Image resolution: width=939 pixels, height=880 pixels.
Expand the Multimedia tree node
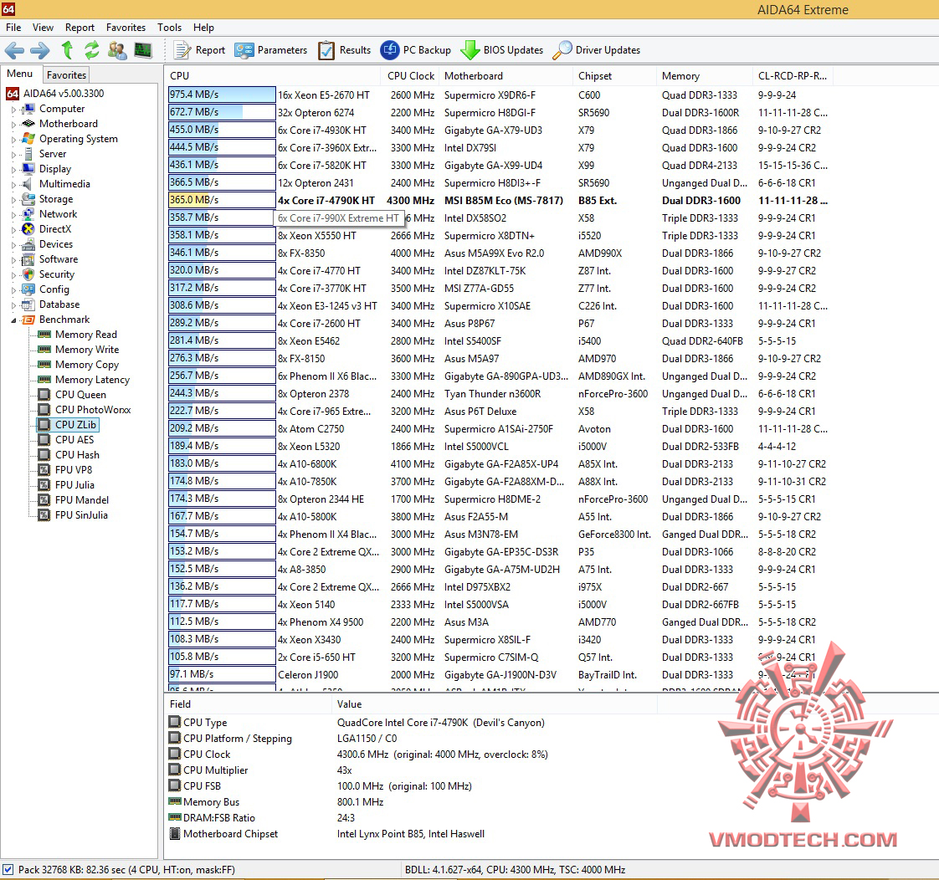coord(13,184)
